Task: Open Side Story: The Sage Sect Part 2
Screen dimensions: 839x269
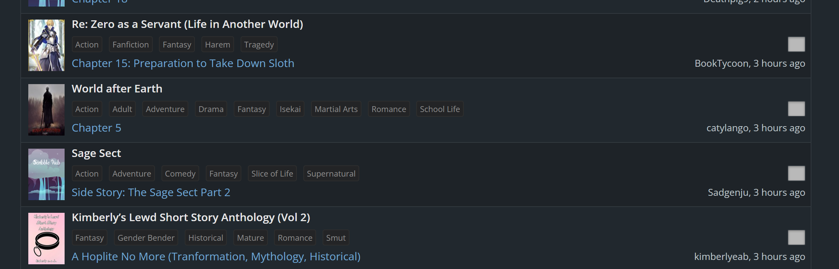Action: pos(151,193)
